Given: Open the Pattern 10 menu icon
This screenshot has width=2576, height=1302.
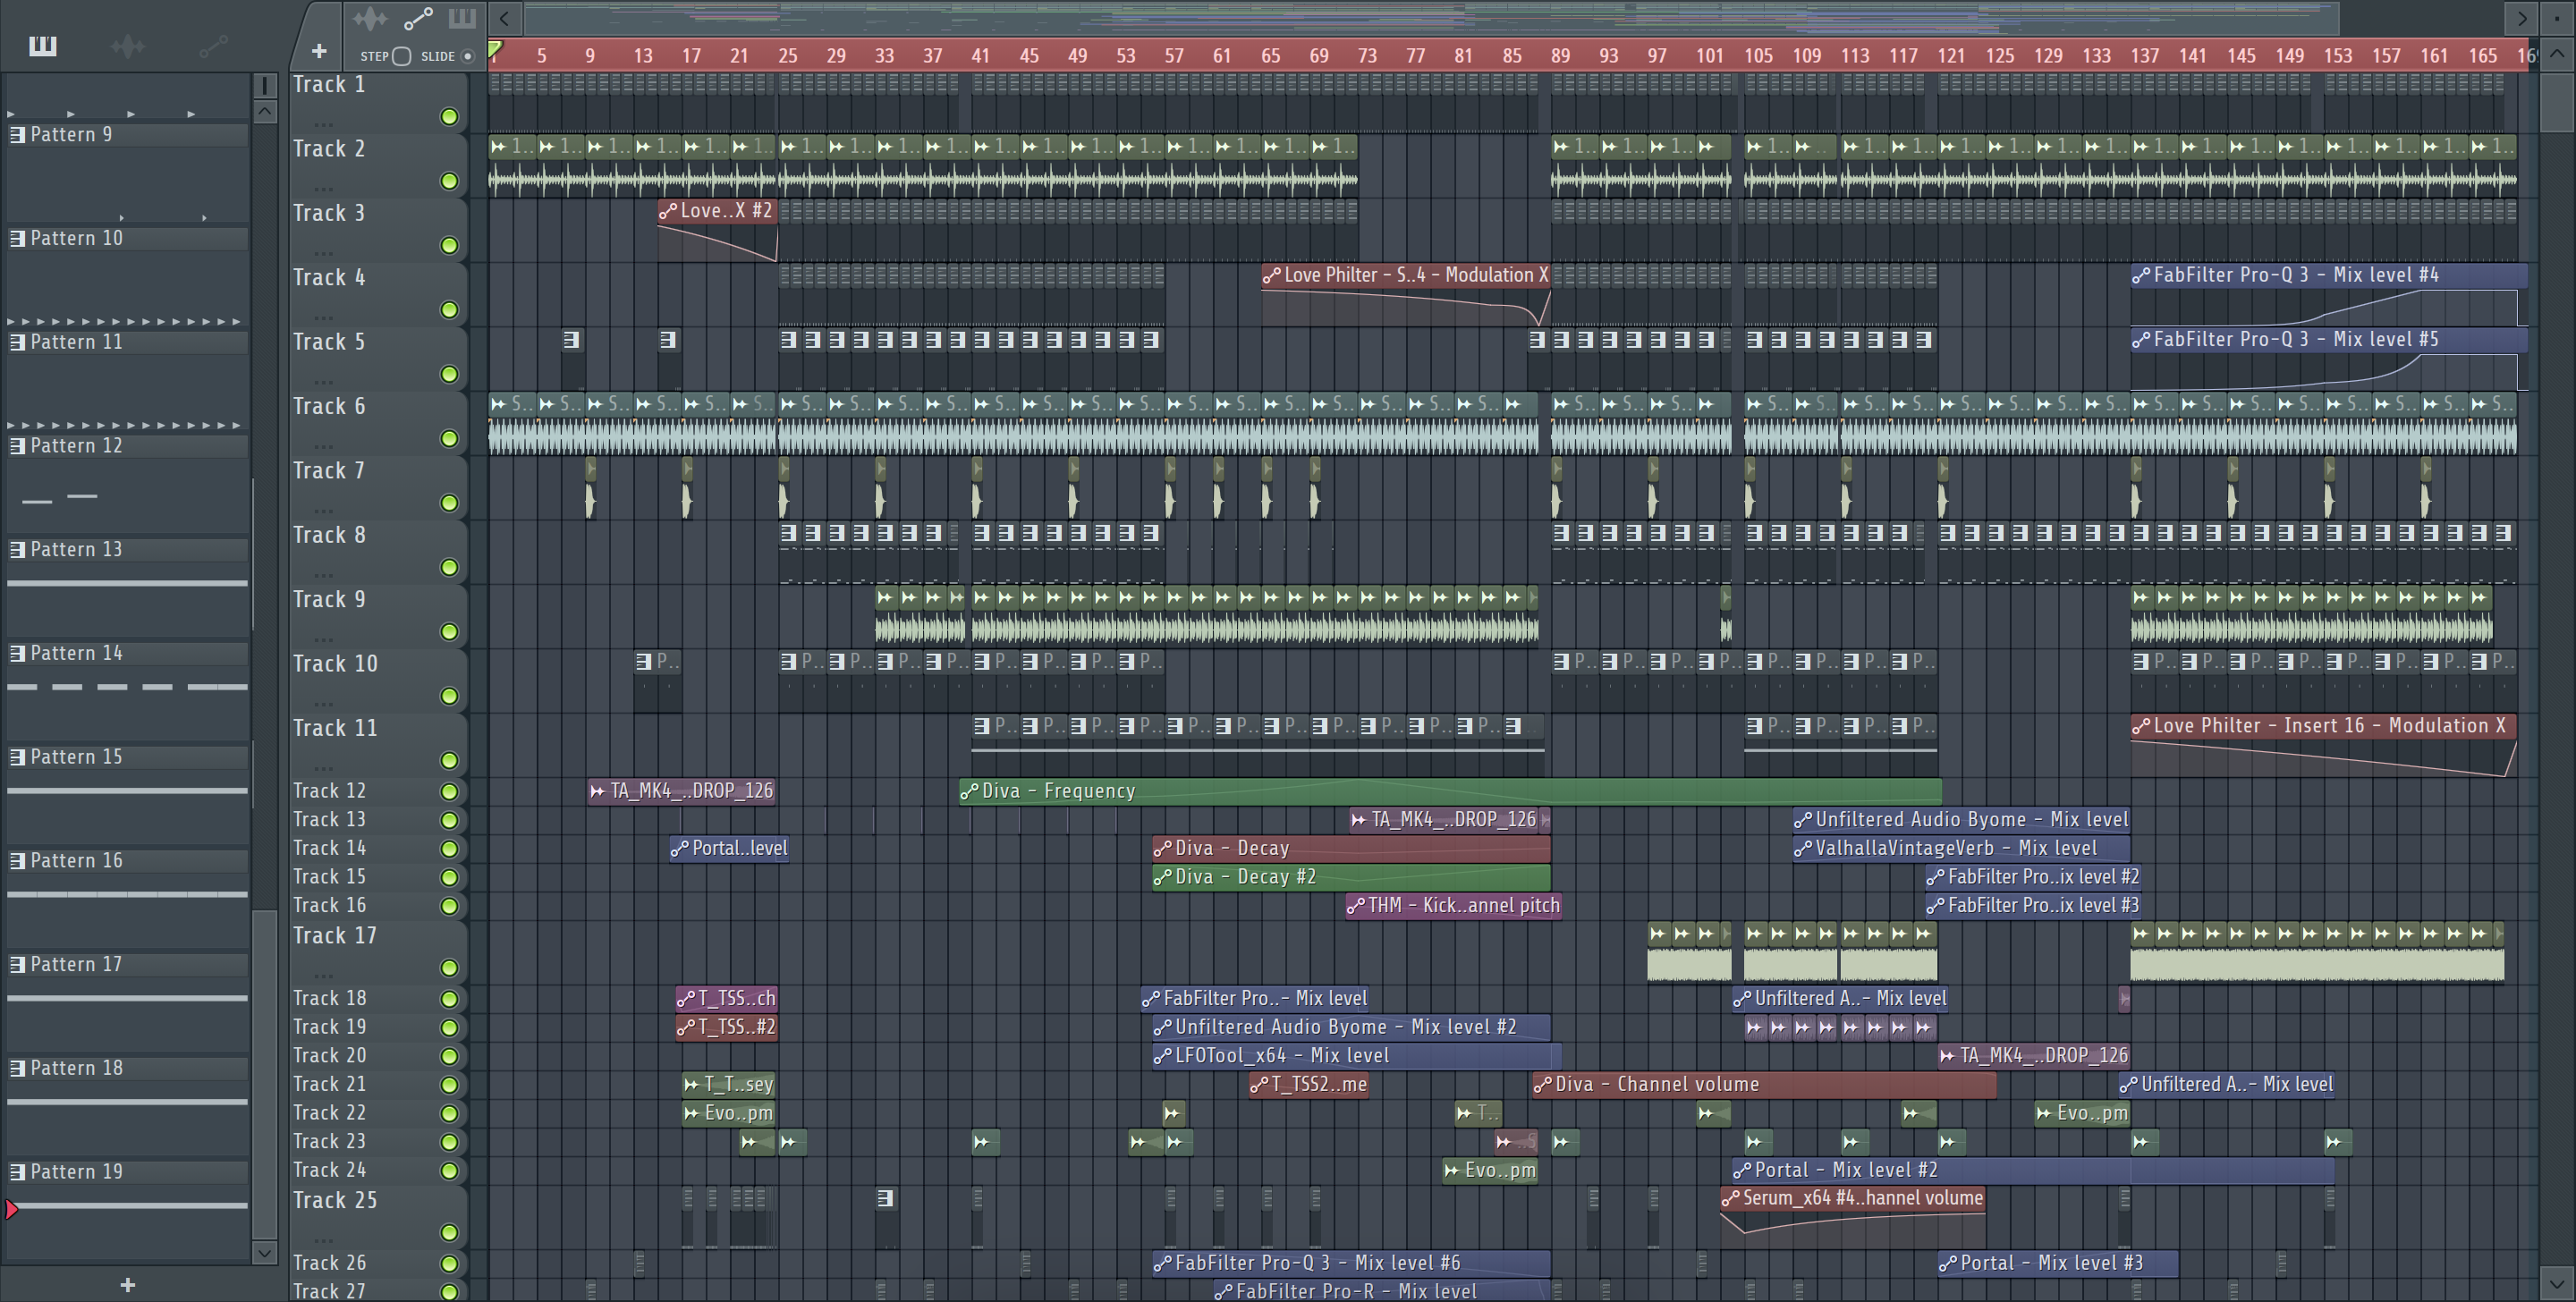Looking at the screenshot, I should (17, 238).
